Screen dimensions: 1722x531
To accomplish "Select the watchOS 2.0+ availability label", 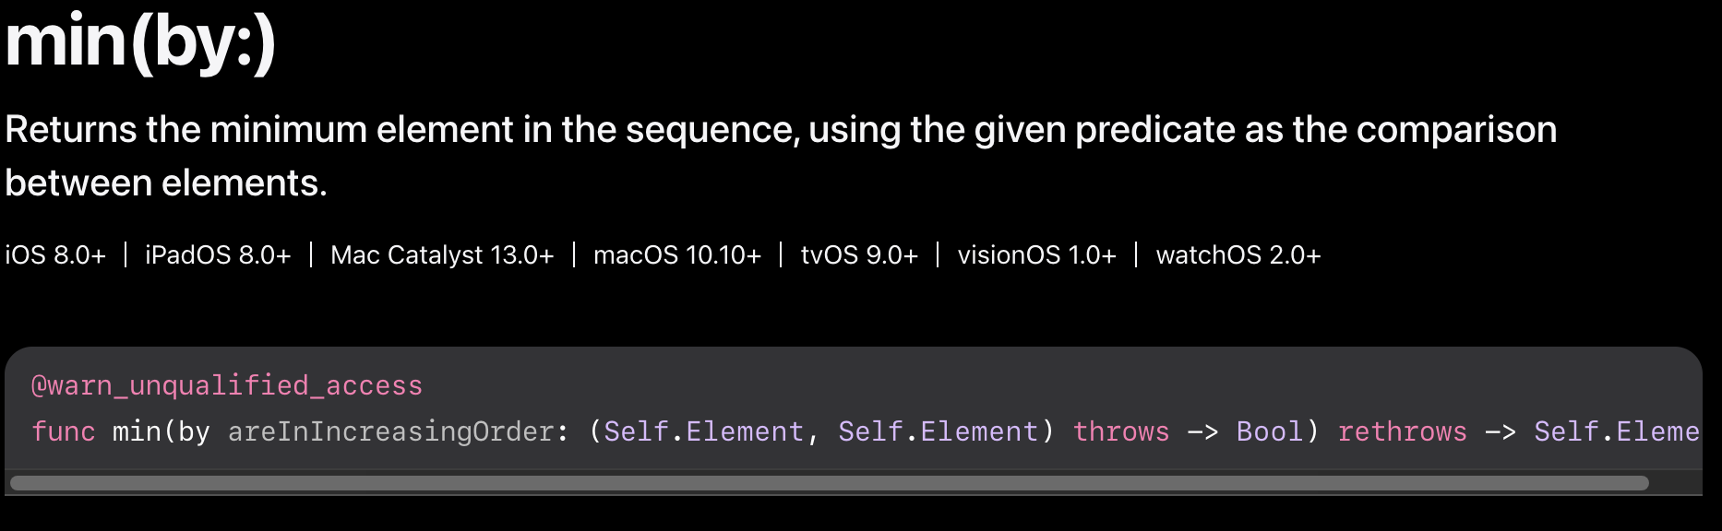I will coord(1238,255).
